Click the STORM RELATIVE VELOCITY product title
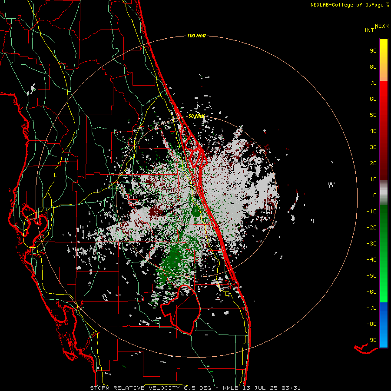Image resolution: width=391 pixels, height=391 pixels. pos(135,388)
